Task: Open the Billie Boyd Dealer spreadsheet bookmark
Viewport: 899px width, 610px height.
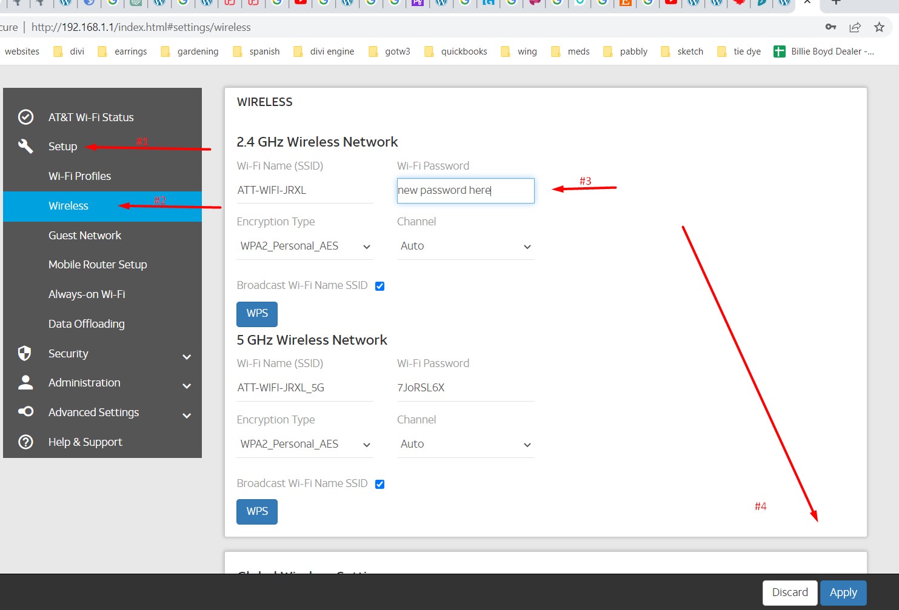Action: tap(824, 51)
